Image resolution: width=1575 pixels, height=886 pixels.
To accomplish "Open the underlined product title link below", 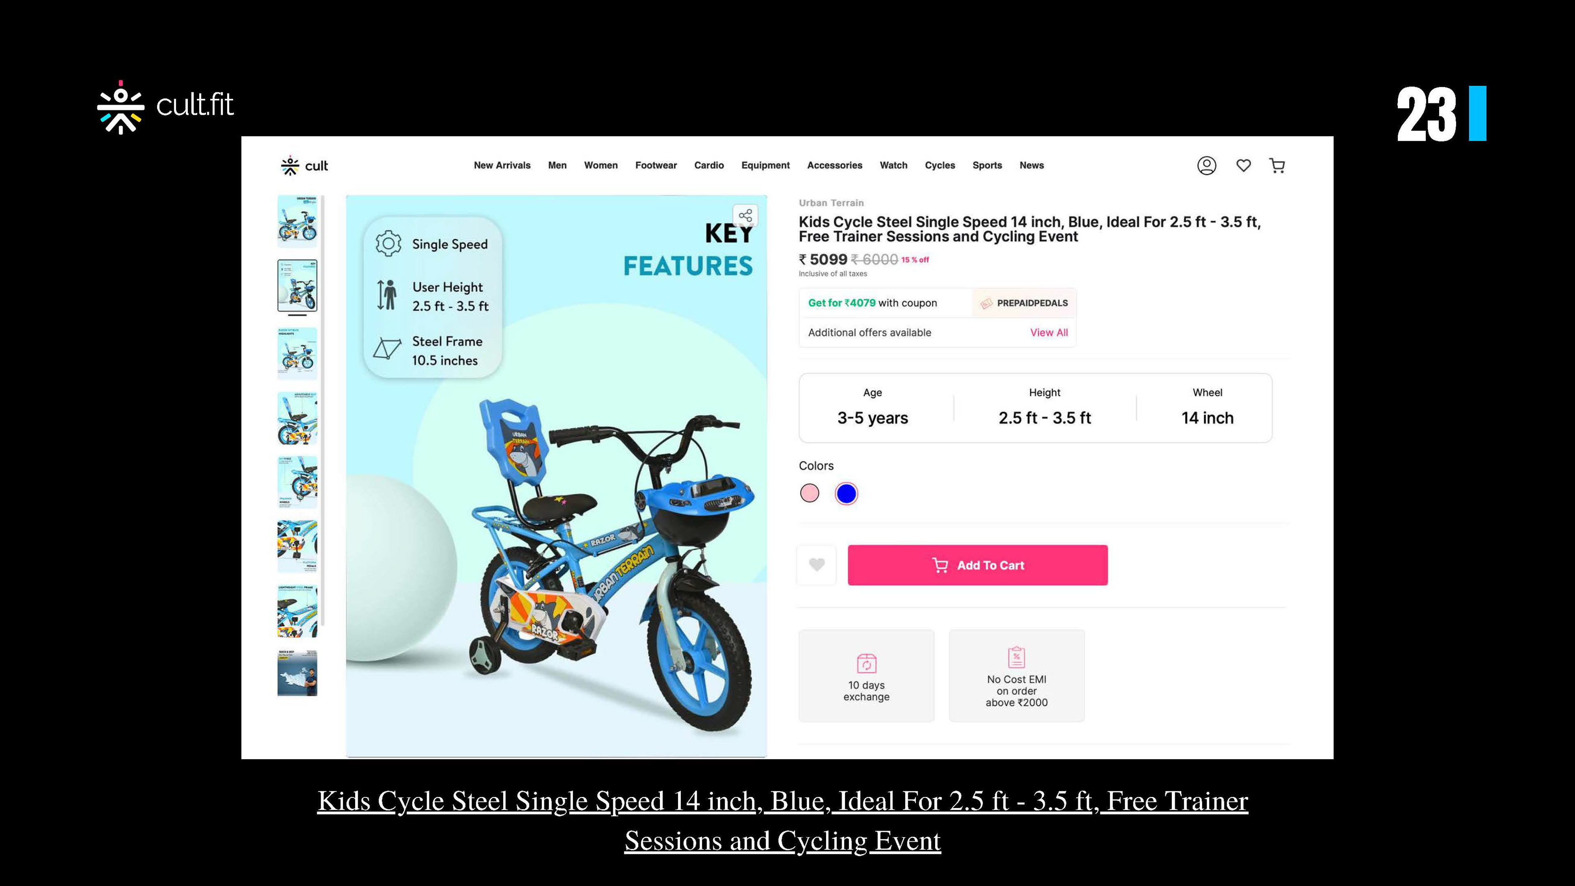I will pos(783,820).
